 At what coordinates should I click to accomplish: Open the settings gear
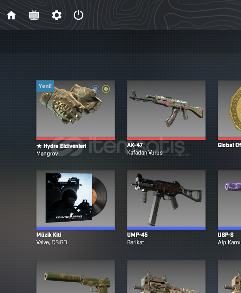57,15
